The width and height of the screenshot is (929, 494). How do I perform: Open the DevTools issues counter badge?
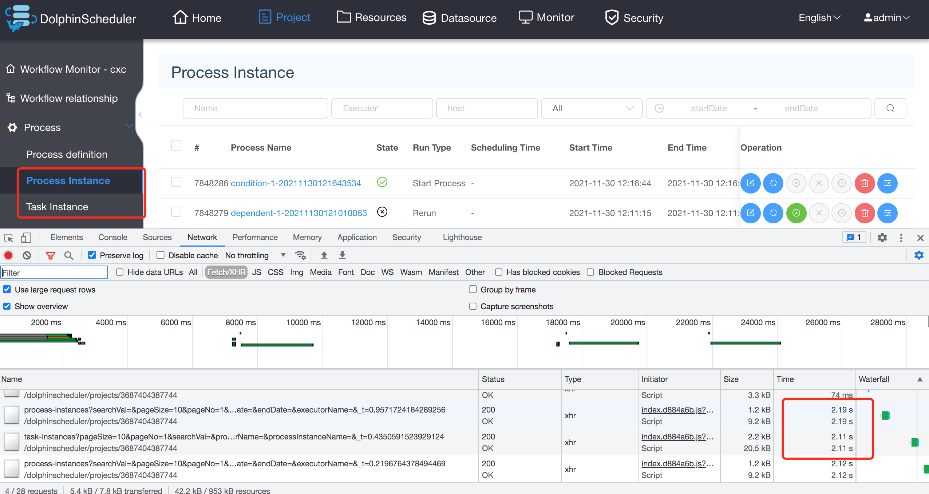point(854,238)
